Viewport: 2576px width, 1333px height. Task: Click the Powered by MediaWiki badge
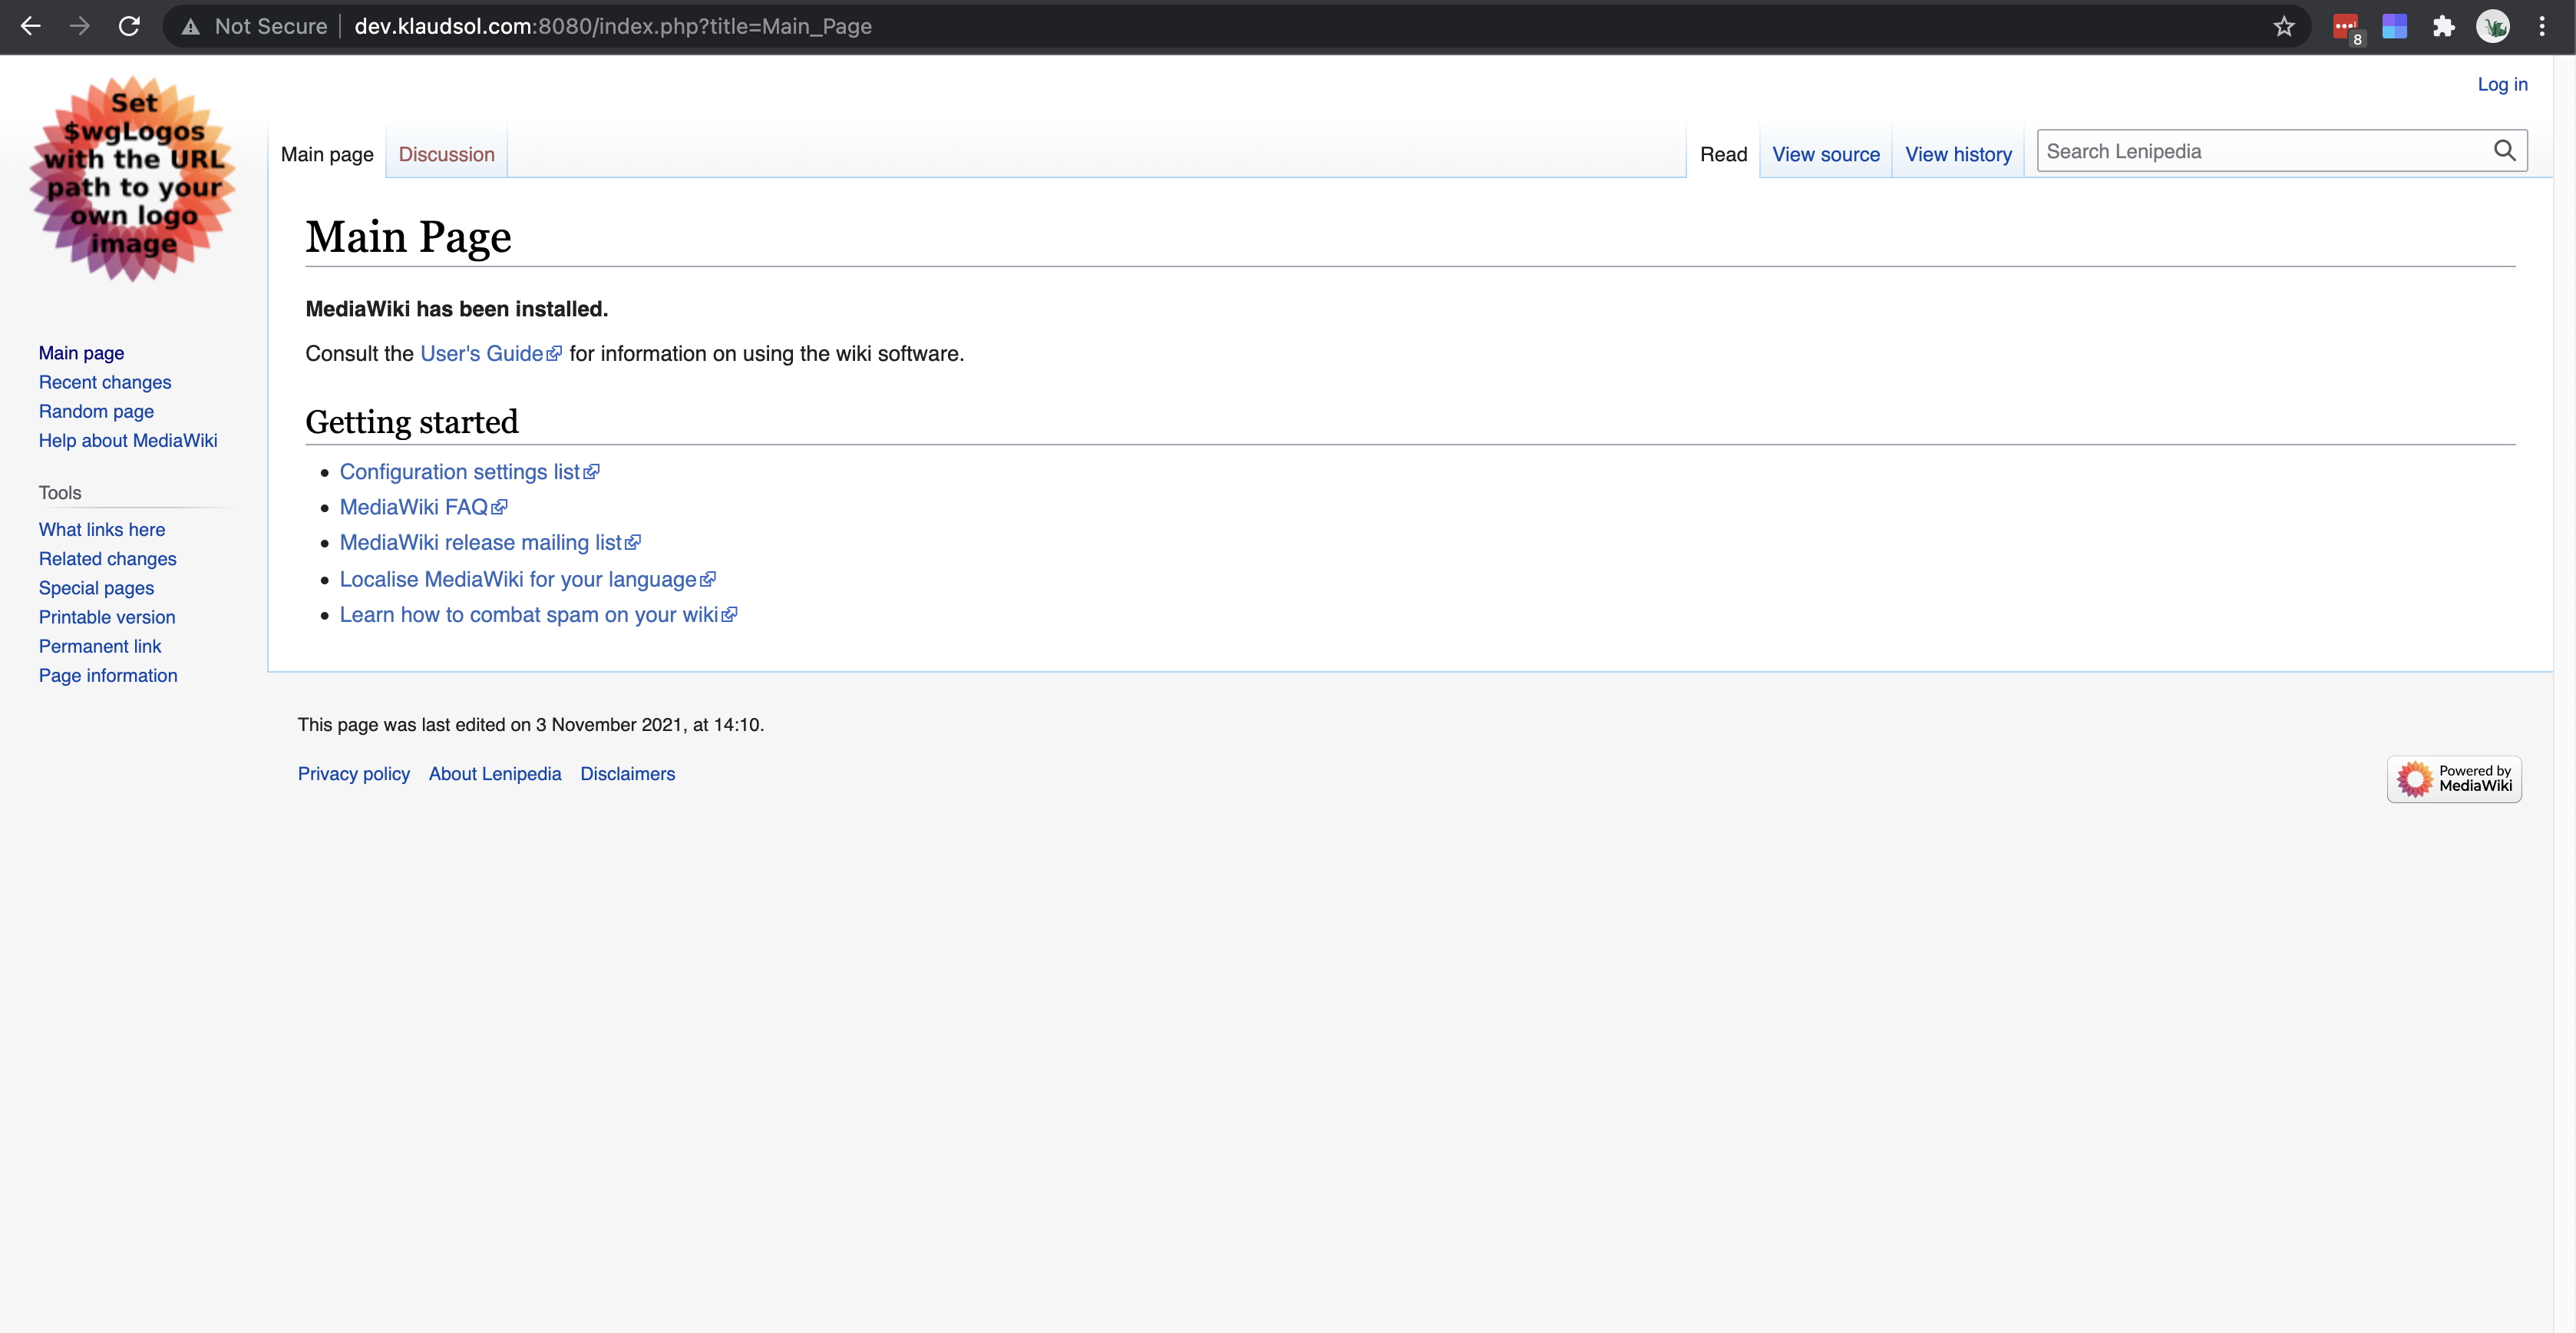(2454, 778)
